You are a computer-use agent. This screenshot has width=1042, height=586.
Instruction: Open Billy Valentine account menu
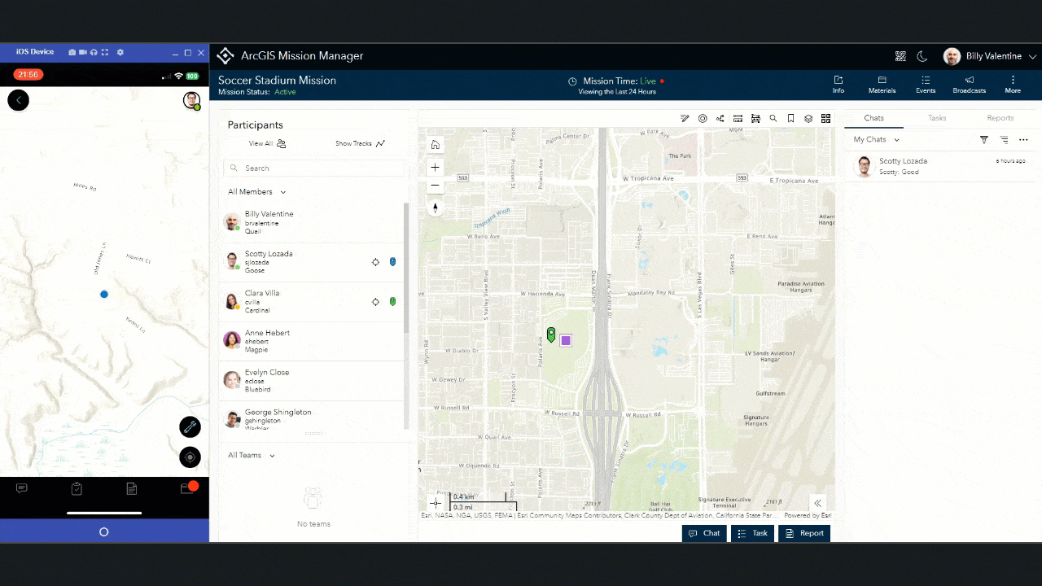[x=990, y=56]
